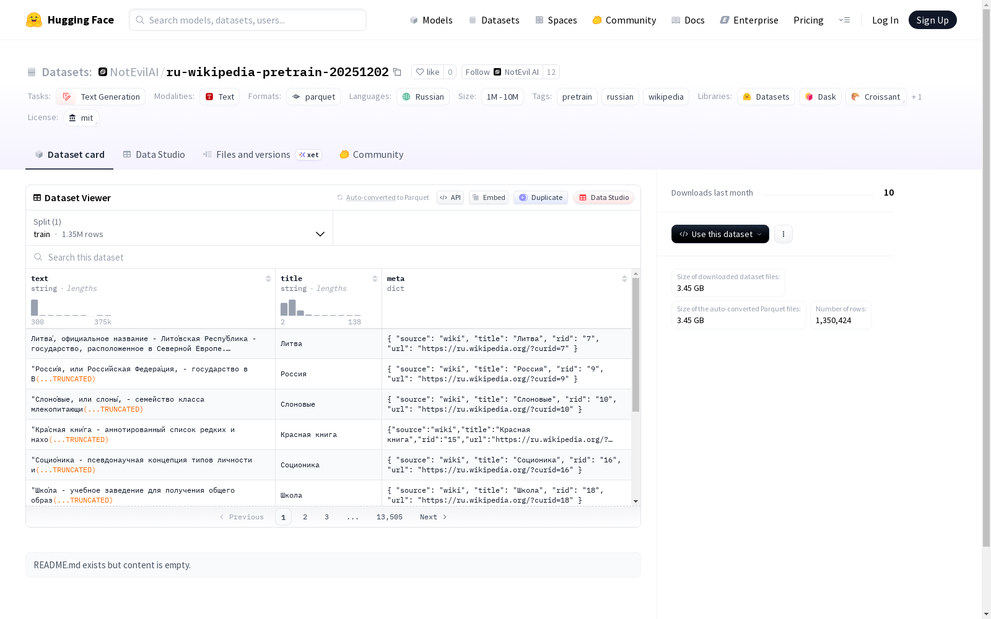Open Data Studio from the viewer header
The width and height of the screenshot is (991, 619).
pos(604,197)
